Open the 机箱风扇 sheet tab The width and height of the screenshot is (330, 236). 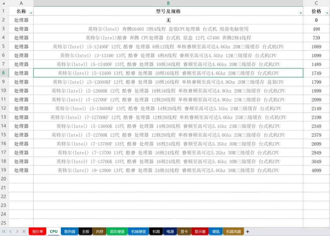point(233,232)
